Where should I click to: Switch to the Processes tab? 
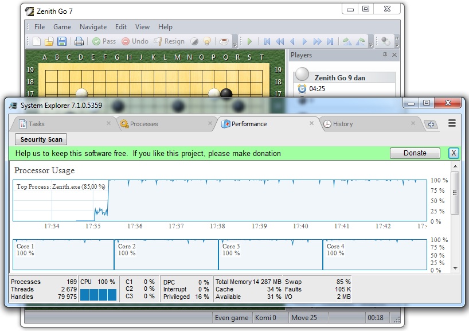tap(144, 124)
